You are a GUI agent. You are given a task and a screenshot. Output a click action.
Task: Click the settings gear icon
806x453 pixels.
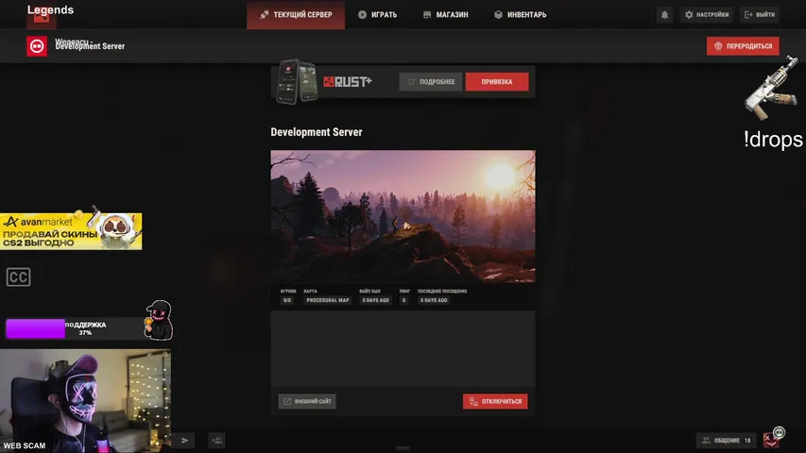pos(689,14)
